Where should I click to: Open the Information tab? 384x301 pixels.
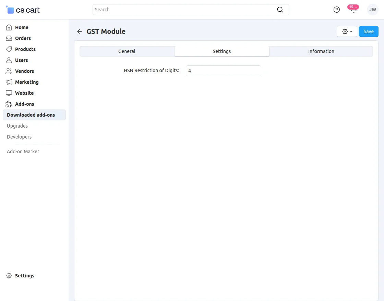tap(321, 51)
